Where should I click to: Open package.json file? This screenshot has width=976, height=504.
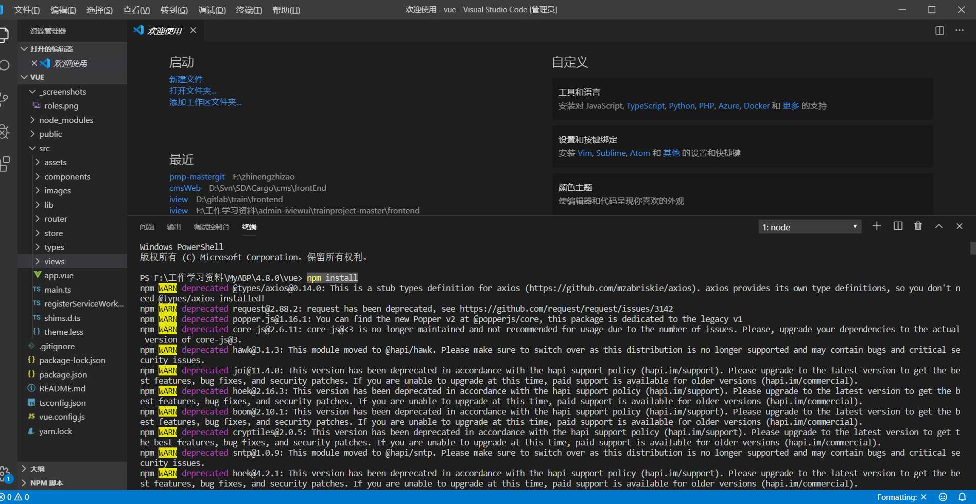pos(72,374)
